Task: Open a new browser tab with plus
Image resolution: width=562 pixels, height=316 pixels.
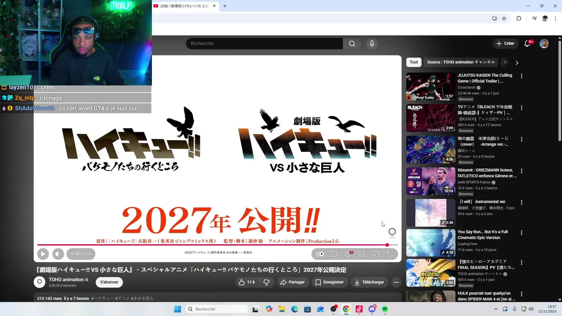Action: (225, 6)
